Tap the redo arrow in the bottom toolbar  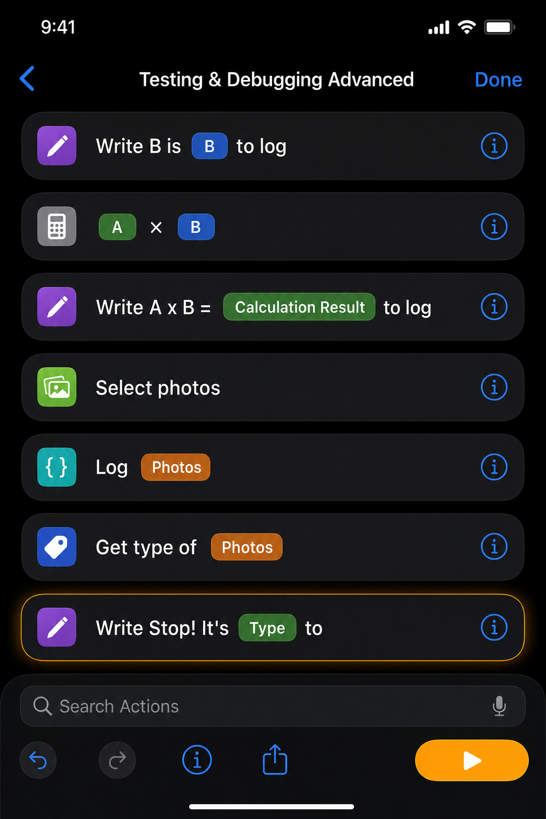pos(117,760)
